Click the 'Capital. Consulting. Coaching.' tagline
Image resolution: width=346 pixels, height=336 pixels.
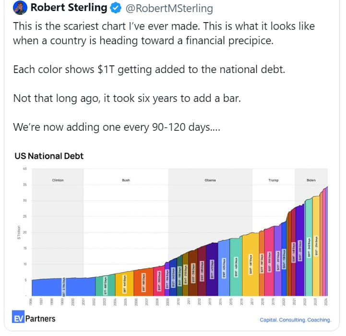pyautogui.click(x=295, y=320)
